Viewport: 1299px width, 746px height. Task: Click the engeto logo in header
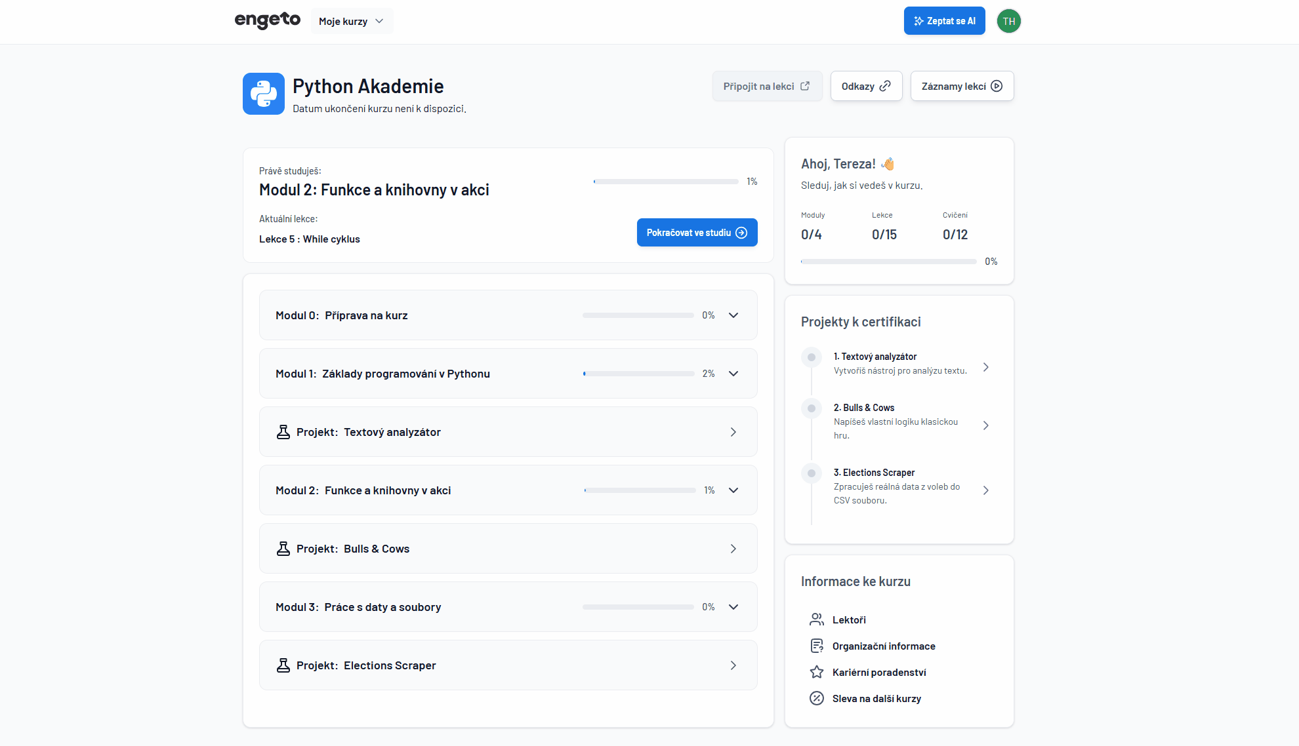coord(268,20)
